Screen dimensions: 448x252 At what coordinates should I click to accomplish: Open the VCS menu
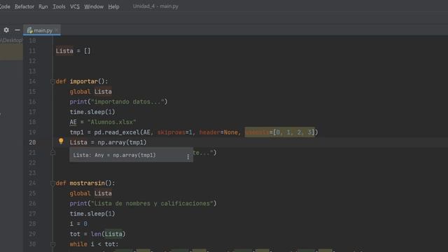click(x=75, y=6)
